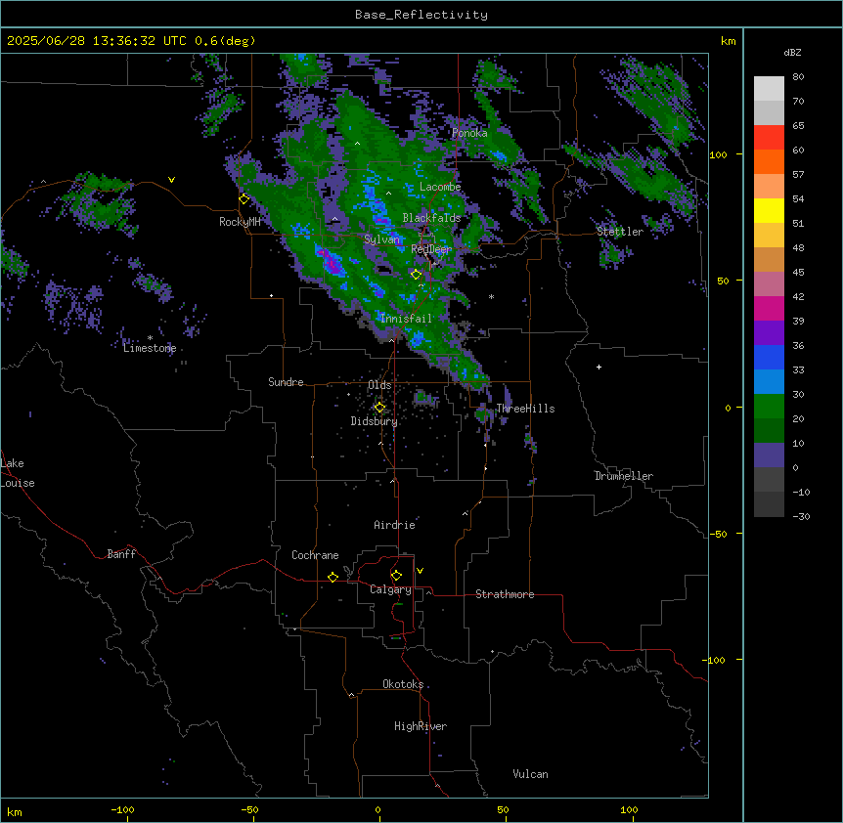The width and height of the screenshot is (843, 823).
Task: Select the orange 57-60 dBZ legend swatch
Action: coord(769,161)
